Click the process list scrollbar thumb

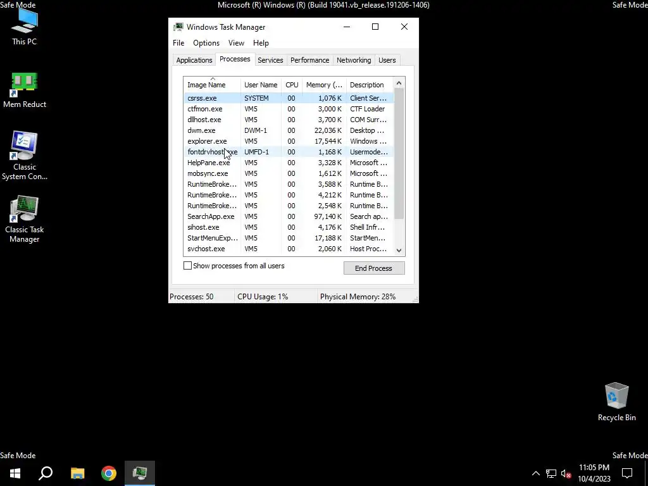[399, 153]
